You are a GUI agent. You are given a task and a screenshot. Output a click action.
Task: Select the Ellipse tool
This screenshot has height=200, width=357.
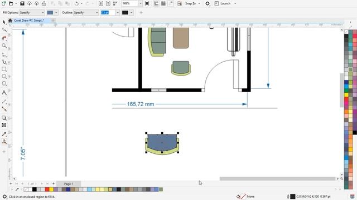point(4,77)
